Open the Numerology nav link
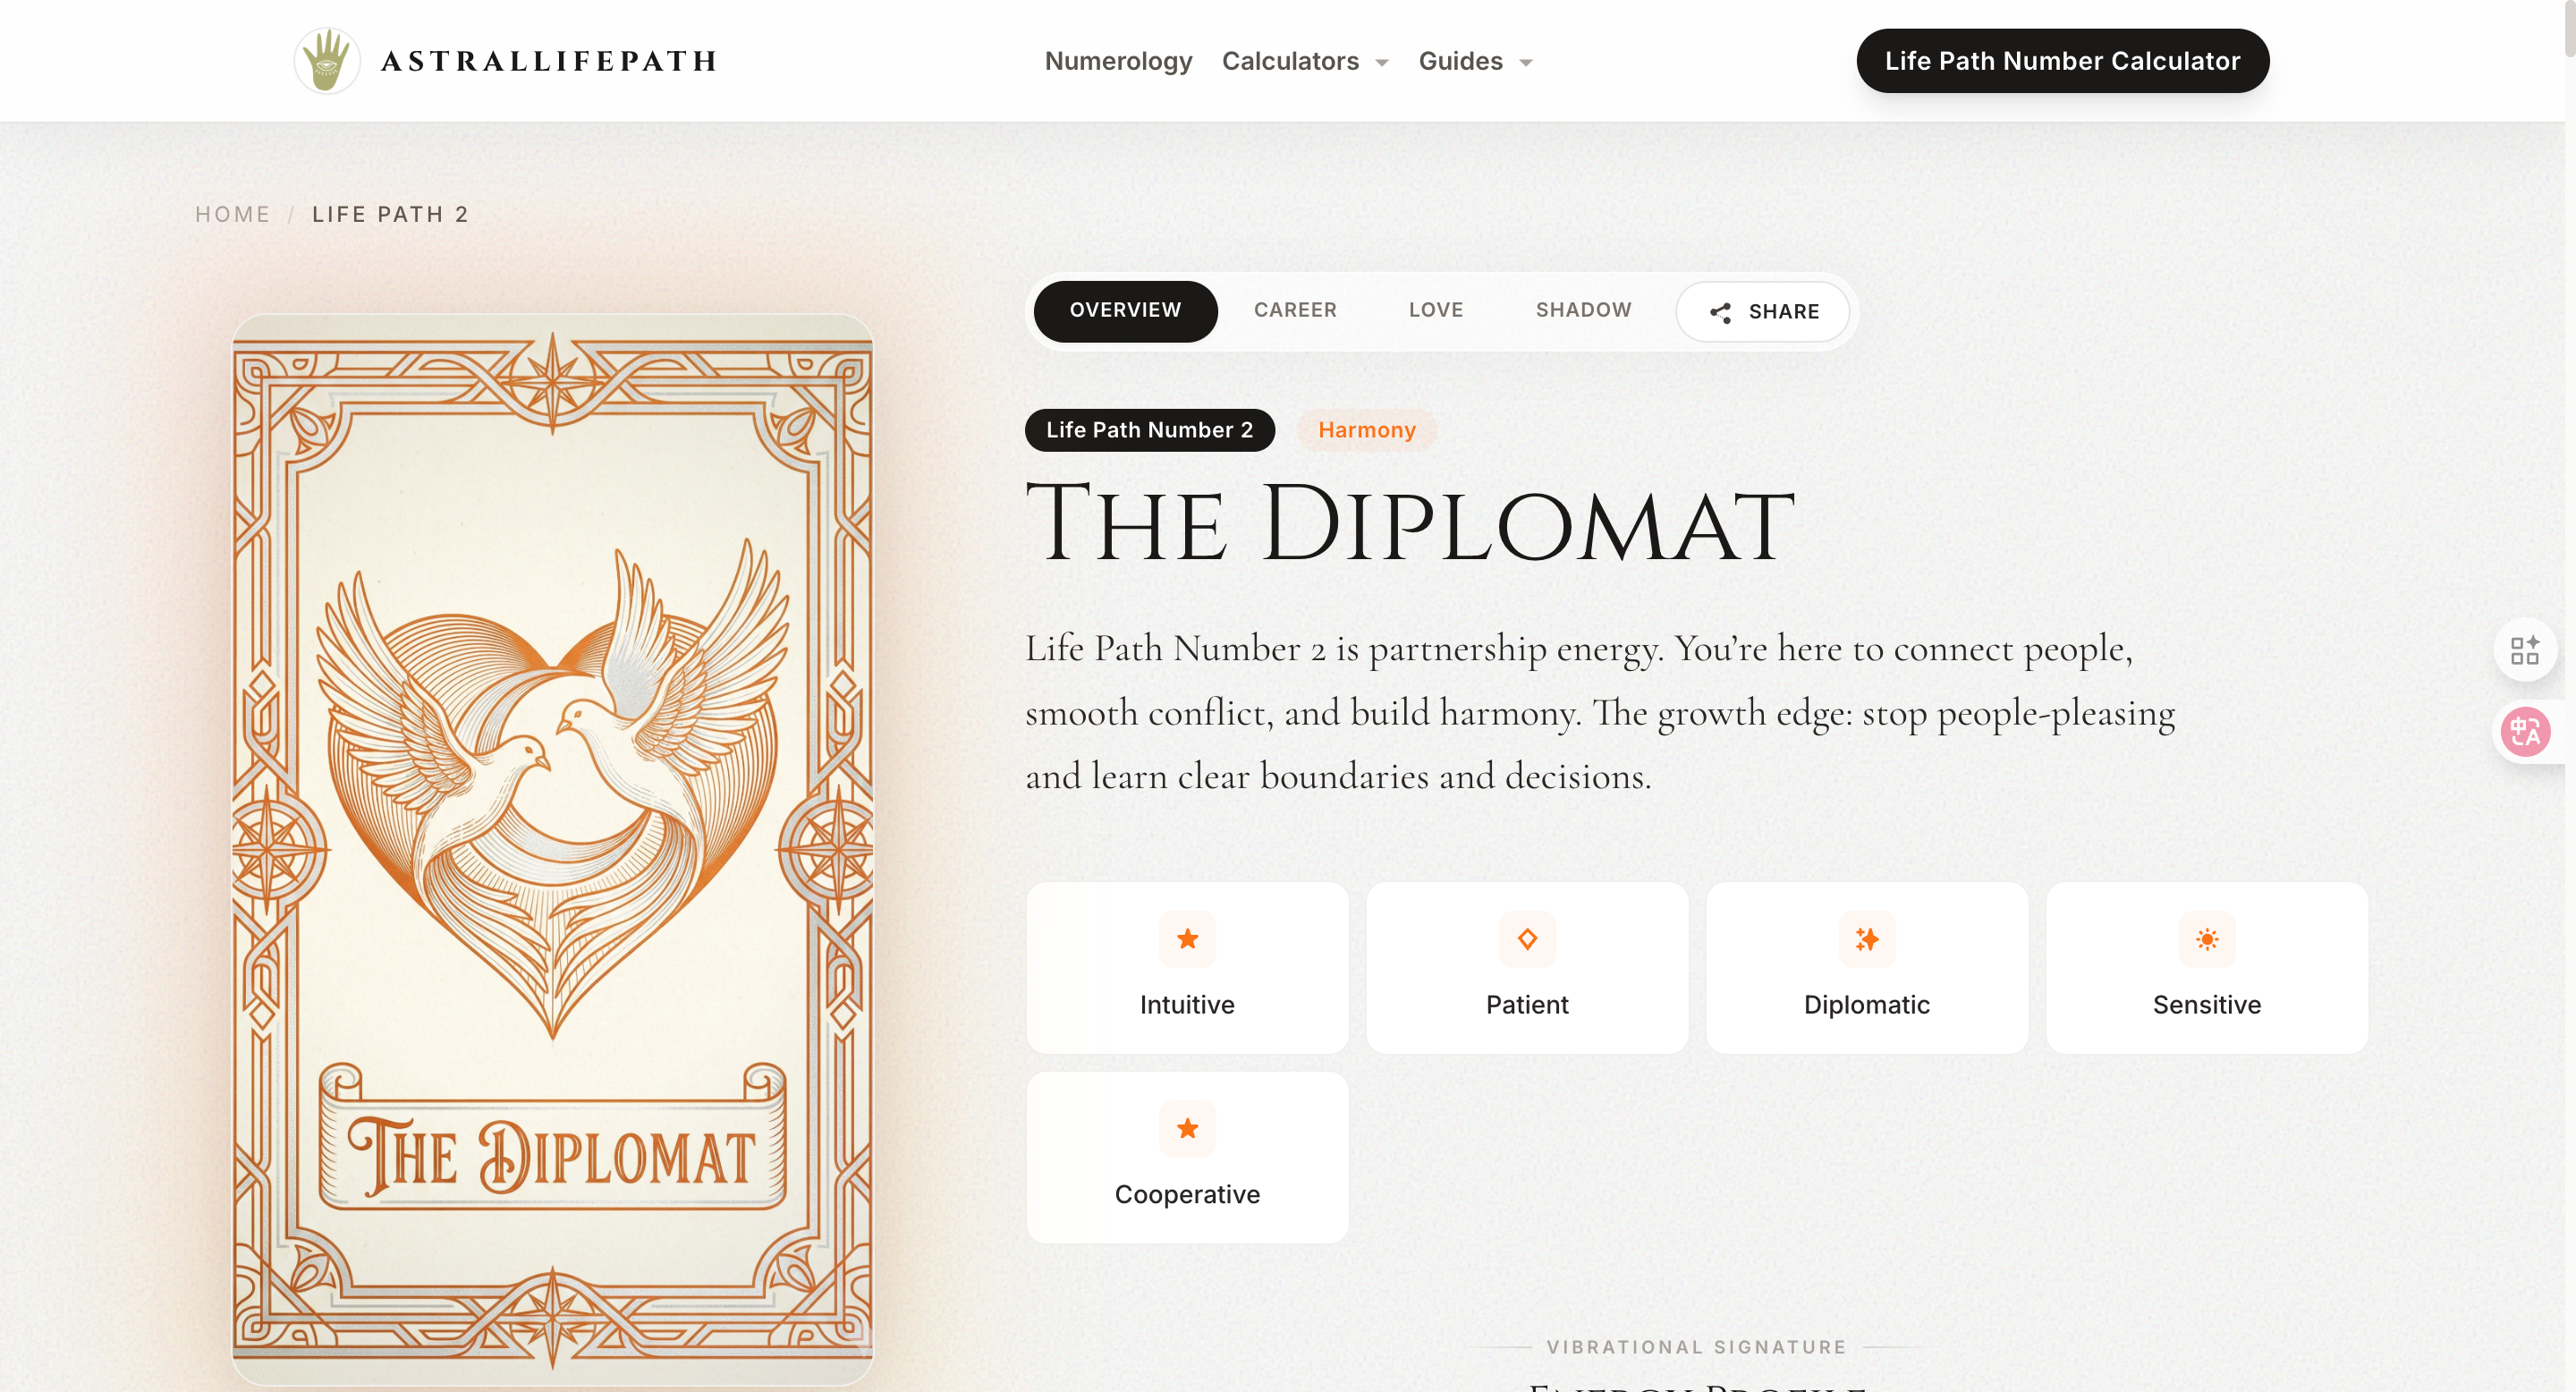This screenshot has height=1392, width=2576. click(1118, 61)
